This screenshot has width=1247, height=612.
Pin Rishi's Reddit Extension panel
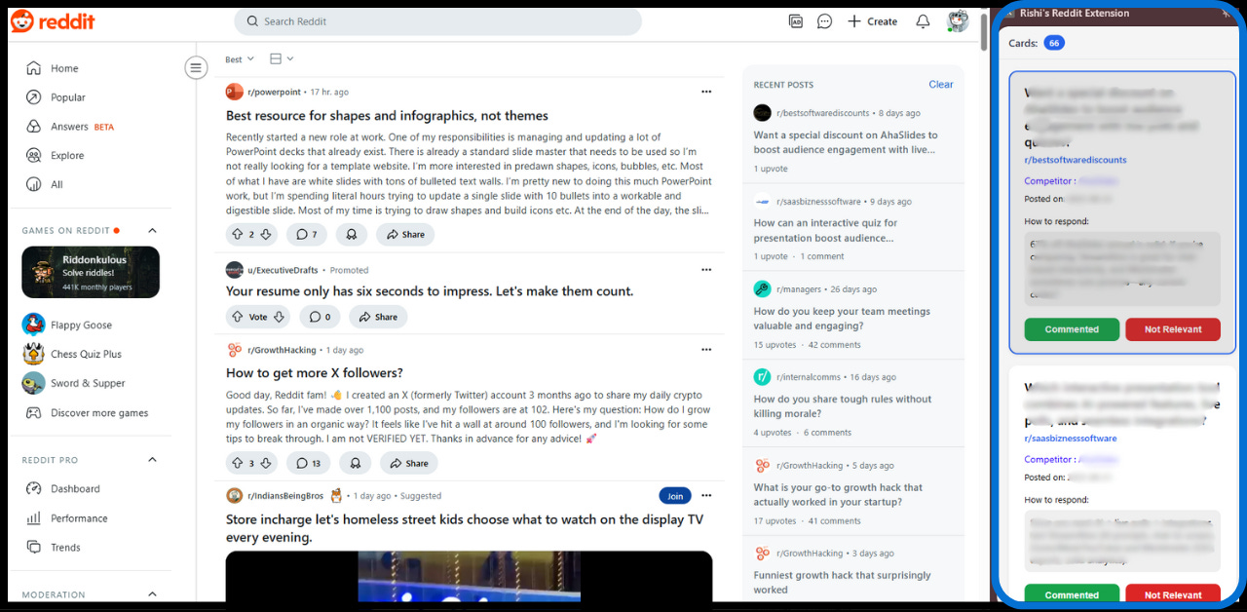point(1226,14)
